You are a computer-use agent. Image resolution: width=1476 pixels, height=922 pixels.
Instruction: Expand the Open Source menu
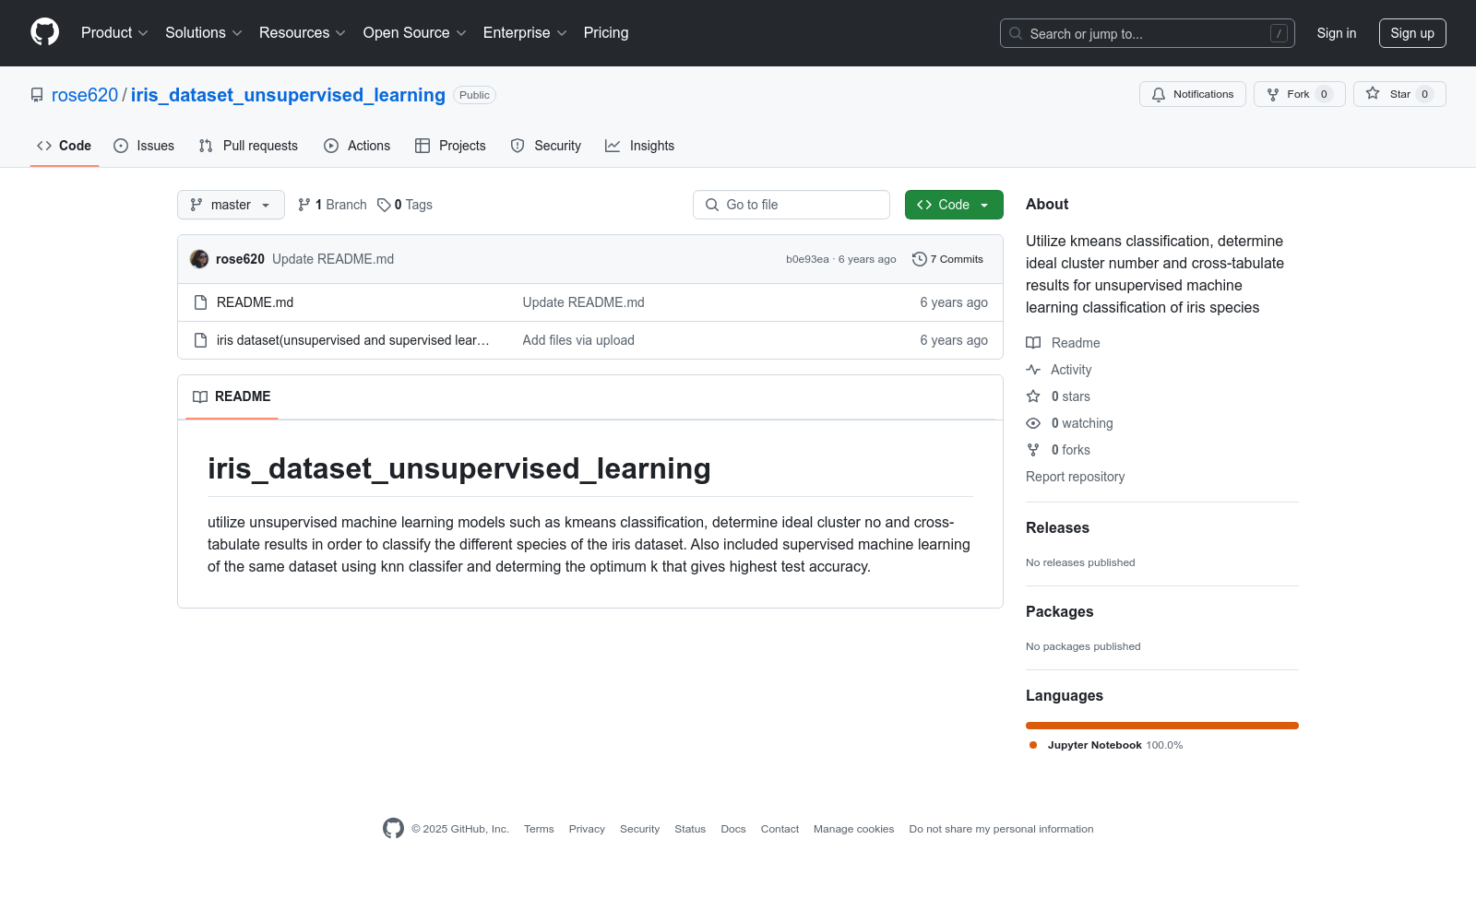tap(415, 33)
